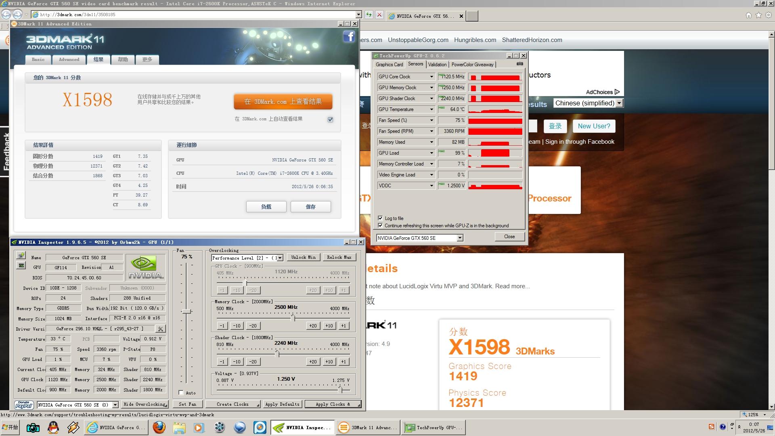Click the browser address bar URL field
Image resolution: width=775 pixels, height=436 pixels.
[193, 15]
